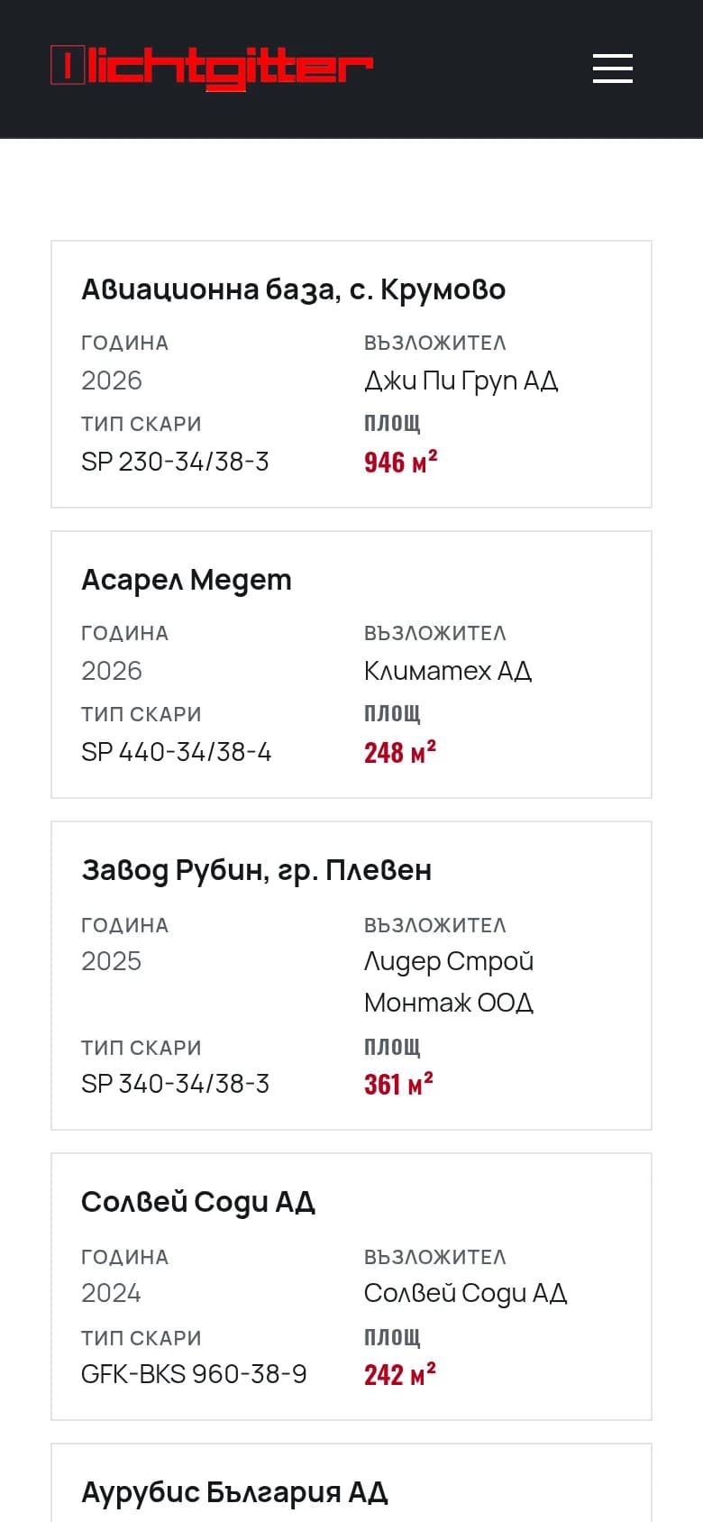Select grating type SP 340-34/38-3

coord(175,1084)
